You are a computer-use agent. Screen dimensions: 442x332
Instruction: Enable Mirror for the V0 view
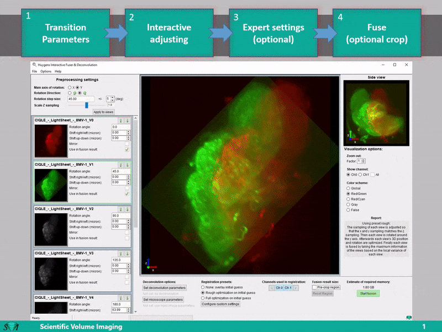click(128, 143)
